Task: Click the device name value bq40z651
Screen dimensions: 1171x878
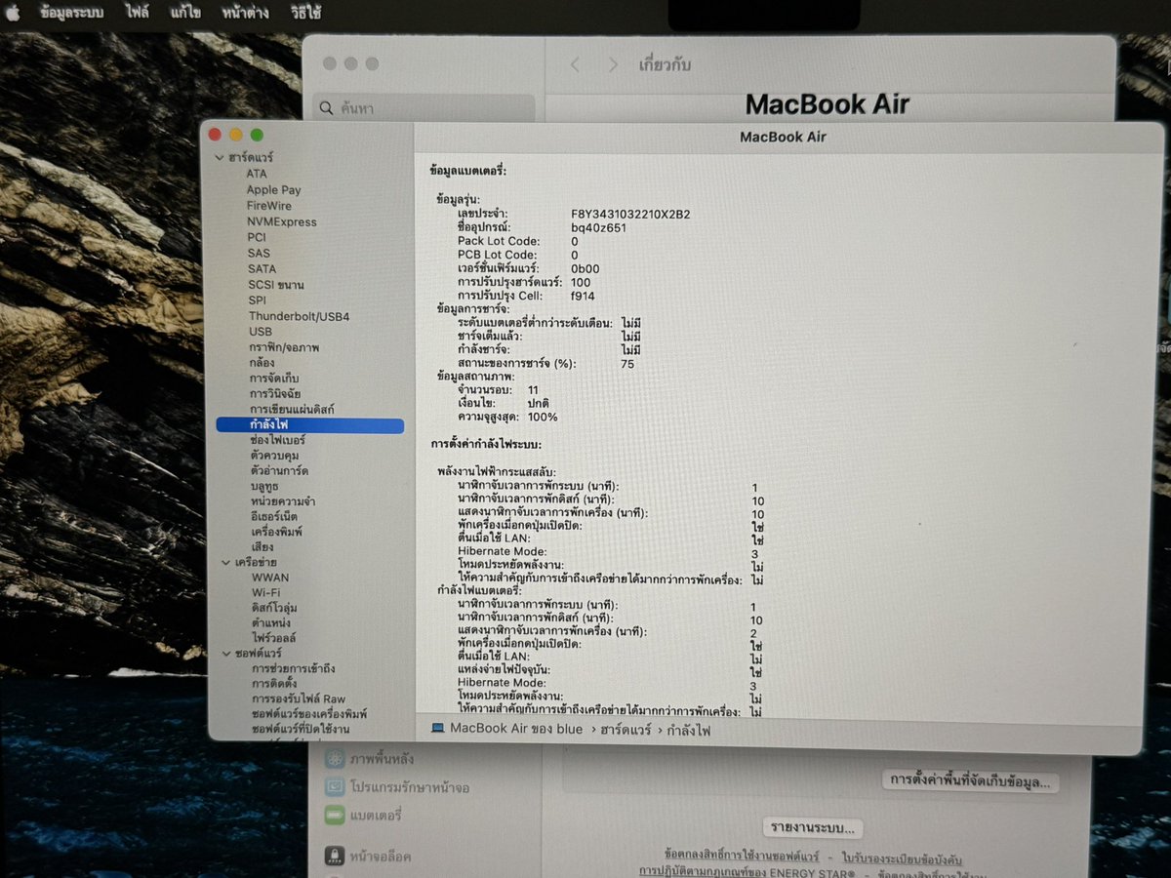Action: click(599, 227)
